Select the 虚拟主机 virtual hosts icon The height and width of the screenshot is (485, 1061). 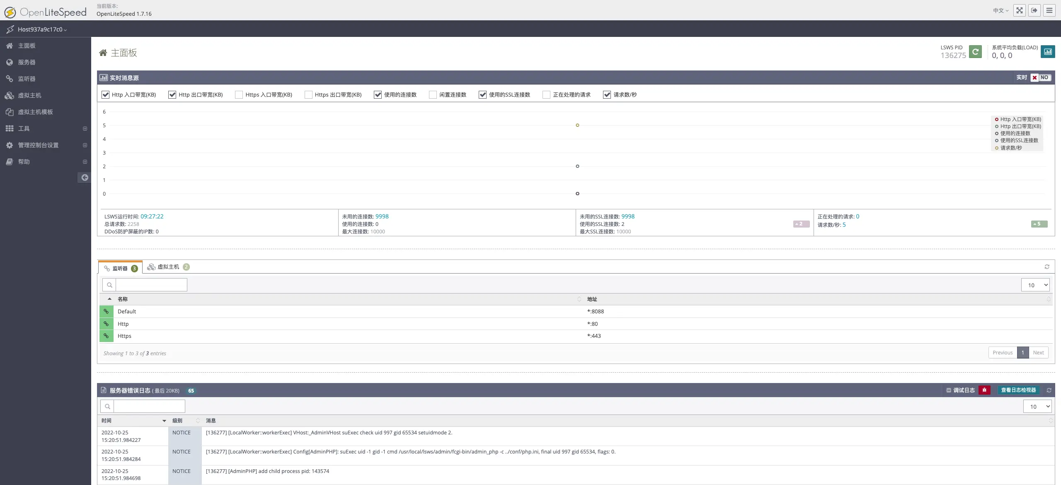tap(10, 95)
